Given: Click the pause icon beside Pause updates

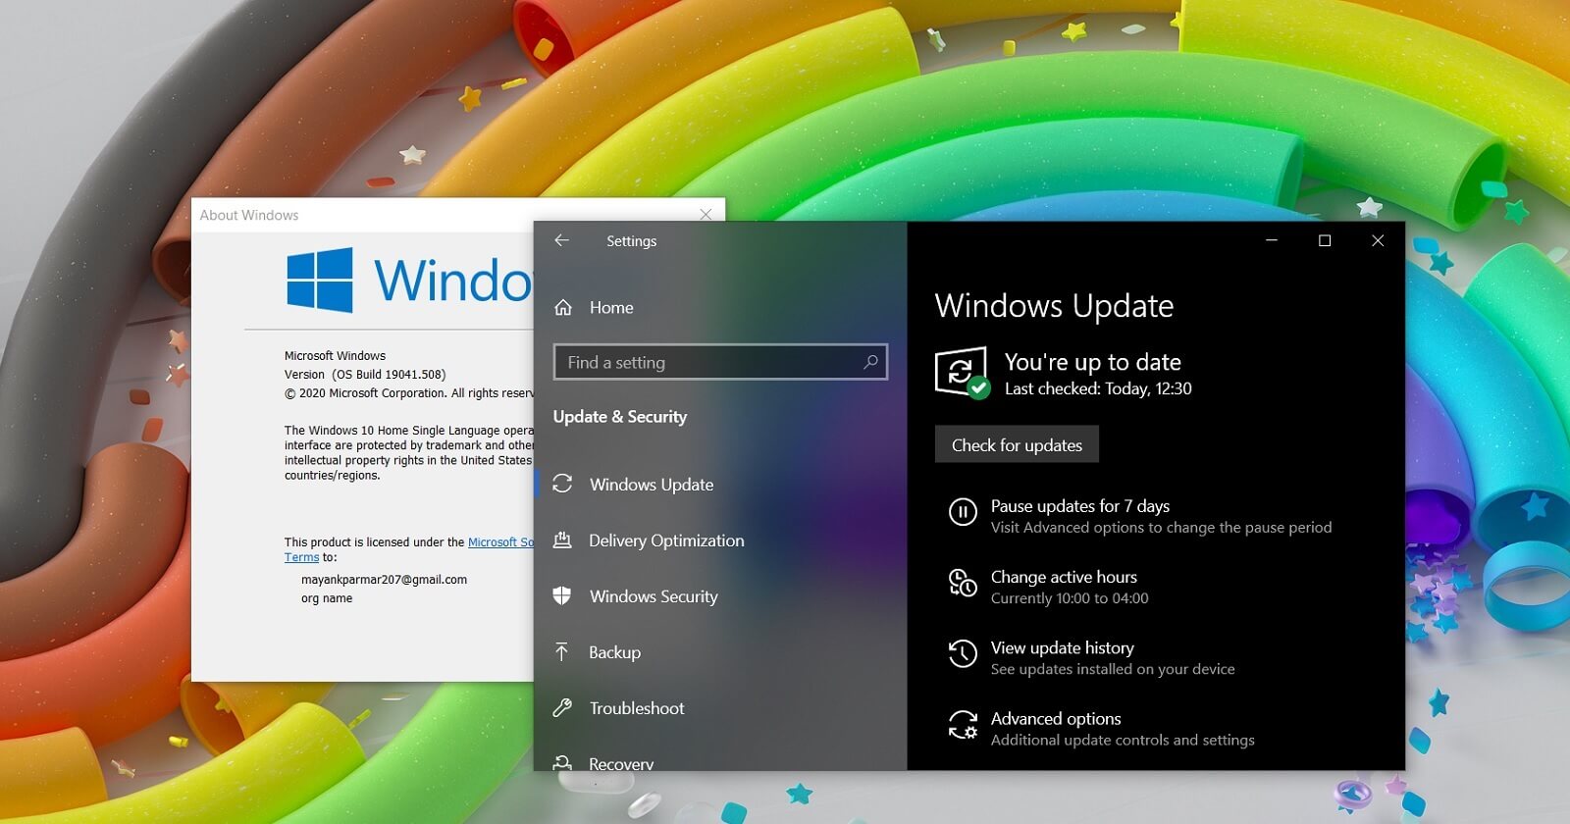Looking at the screenshot, I should click(963, 512).
